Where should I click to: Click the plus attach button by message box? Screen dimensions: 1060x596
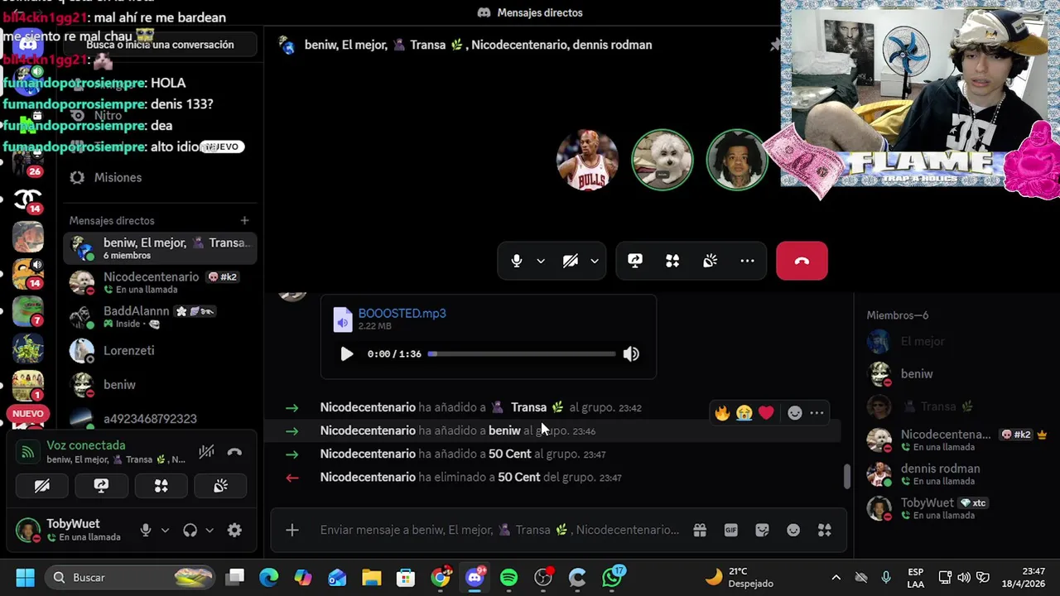[x=292, y=530]
